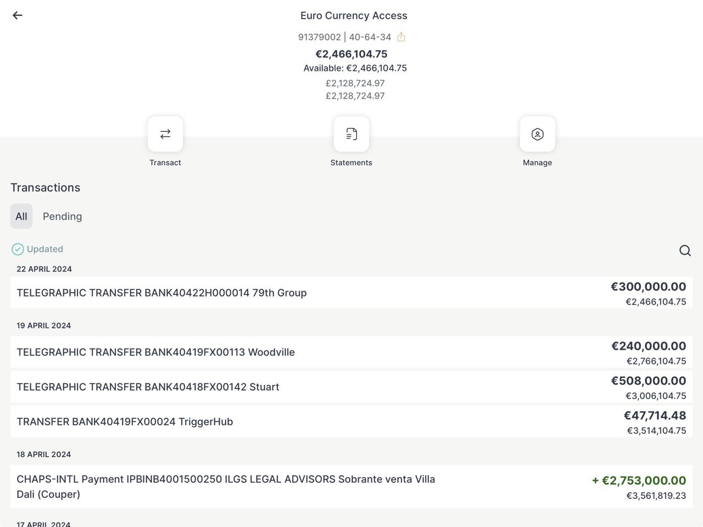This screenshot has height=527, width=703.
Task: Click the Euro Currency Access title
Action: [x=354, y=15]
